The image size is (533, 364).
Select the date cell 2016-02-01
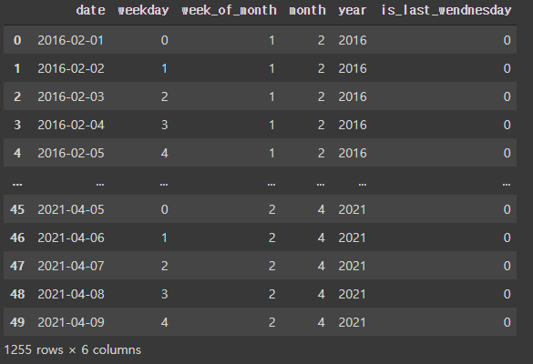point(71,40)
